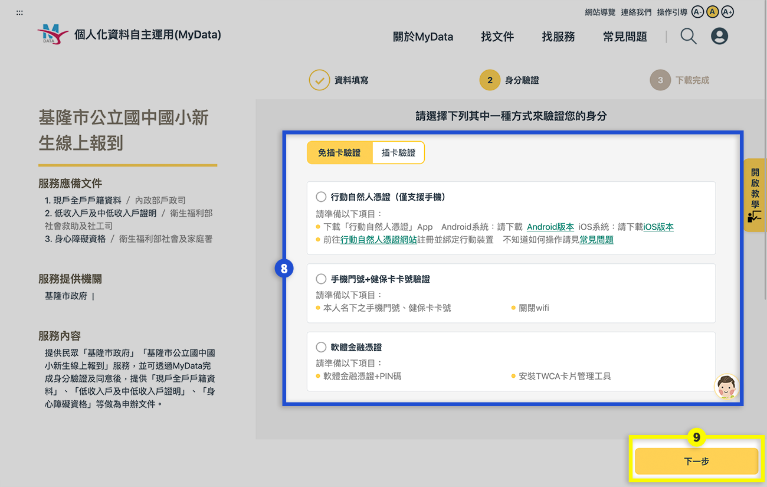Click the MyData logo icon
The image size is (767, 487).
pos(53,35)
